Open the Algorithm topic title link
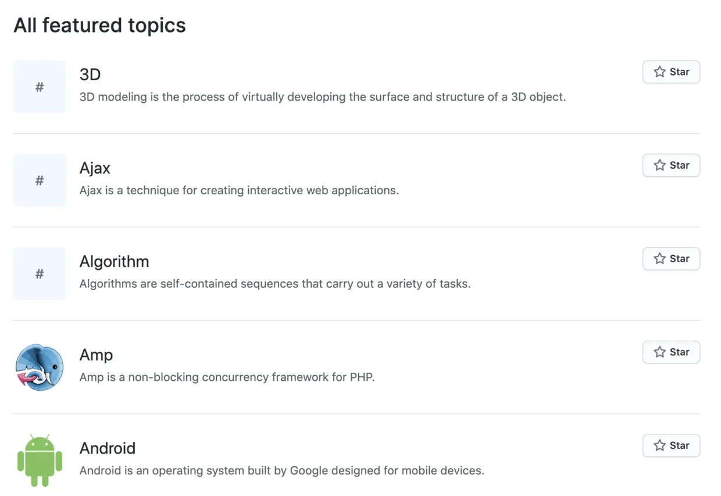 [114, 262]
